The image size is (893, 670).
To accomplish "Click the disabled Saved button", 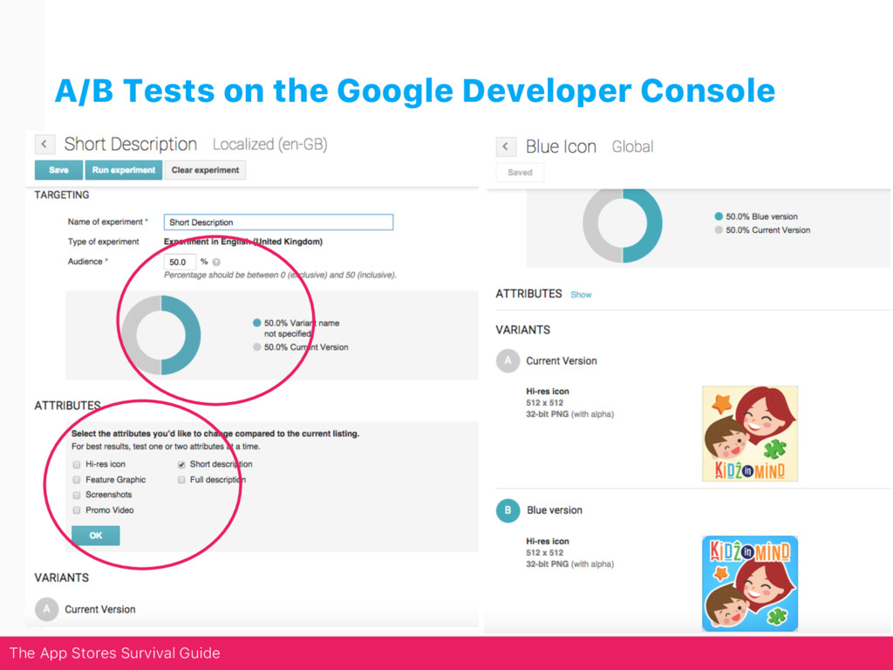I will tap(520, 172).
